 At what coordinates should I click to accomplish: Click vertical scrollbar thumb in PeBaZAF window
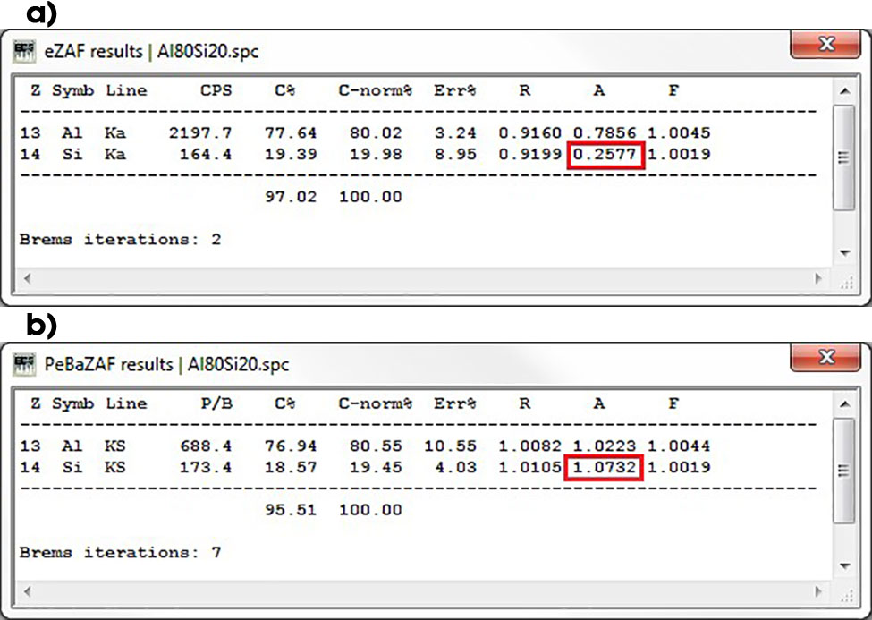coord(843,471)
